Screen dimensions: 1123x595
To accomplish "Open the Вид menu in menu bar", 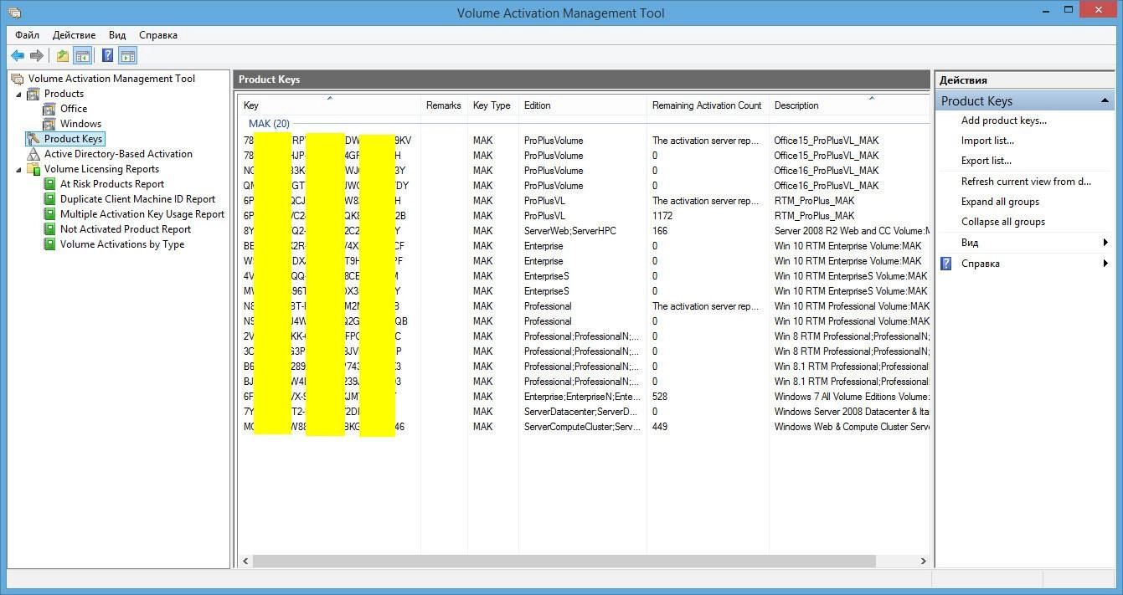I will (117, 35).
